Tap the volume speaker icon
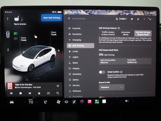Viewport: 161px width, 121px height. point(127,101)
